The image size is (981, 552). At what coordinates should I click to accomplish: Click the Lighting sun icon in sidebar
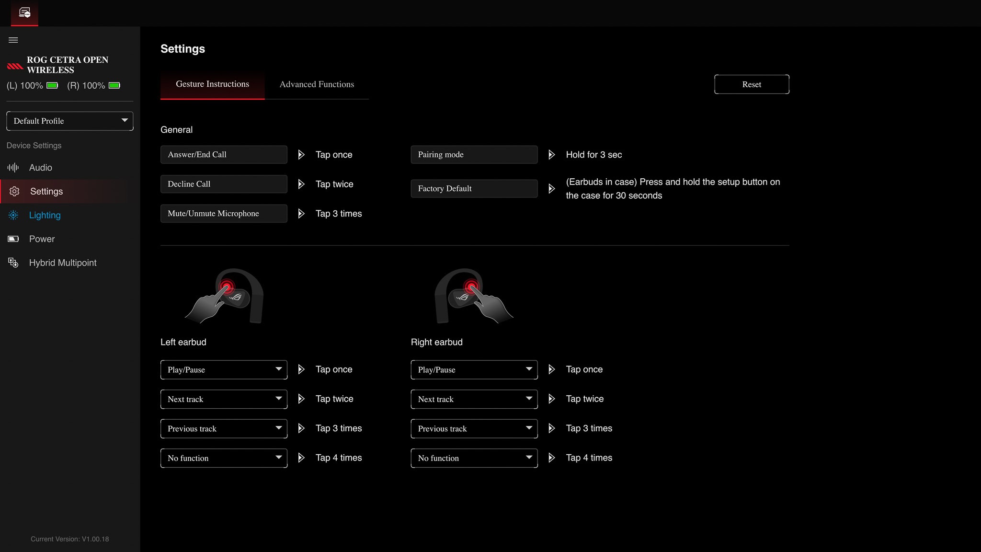click(13, 215)
